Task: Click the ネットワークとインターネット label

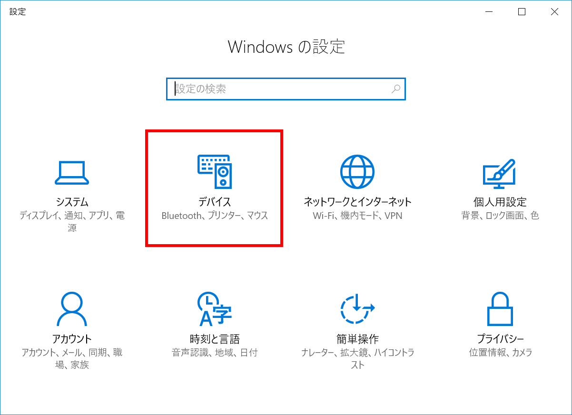Action: 357,202
